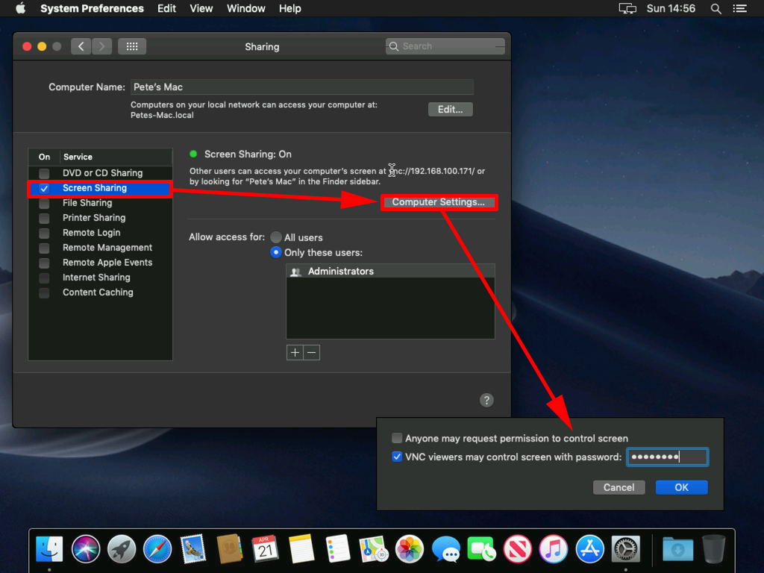
Task: Enable DVD or CD Sharing checkbox
Action: click(44, 173)
